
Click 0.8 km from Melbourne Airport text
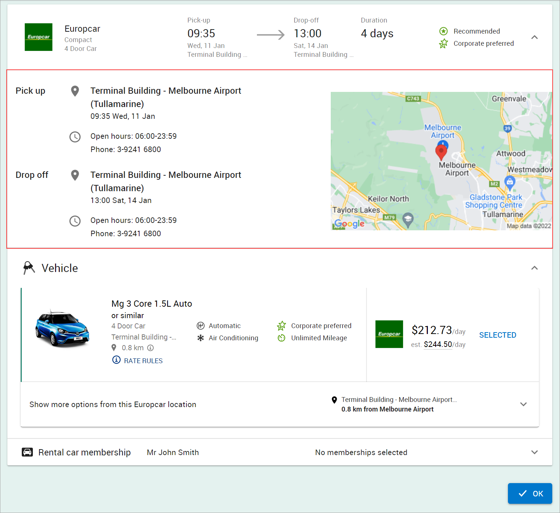point(387,409)
